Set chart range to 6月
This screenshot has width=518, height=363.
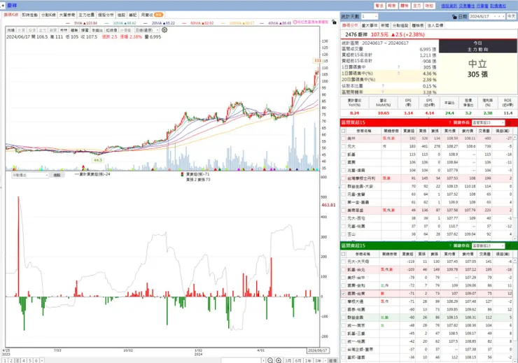pos(298,361)
